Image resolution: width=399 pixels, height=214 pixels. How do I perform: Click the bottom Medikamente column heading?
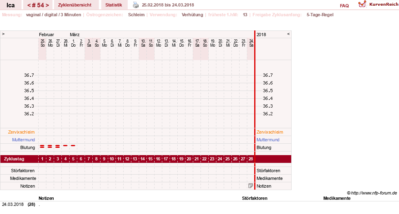pyautogui.click(x=337, y=198)
